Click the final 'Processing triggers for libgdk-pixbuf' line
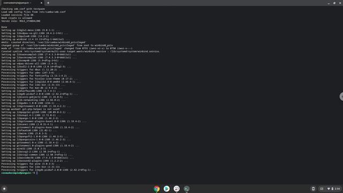 click(49, 170)
